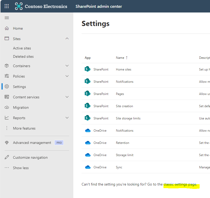Image resolution: width=210 pixels, height=198 pixels.
Task: Click the Sites window icon
Action: 7,39
